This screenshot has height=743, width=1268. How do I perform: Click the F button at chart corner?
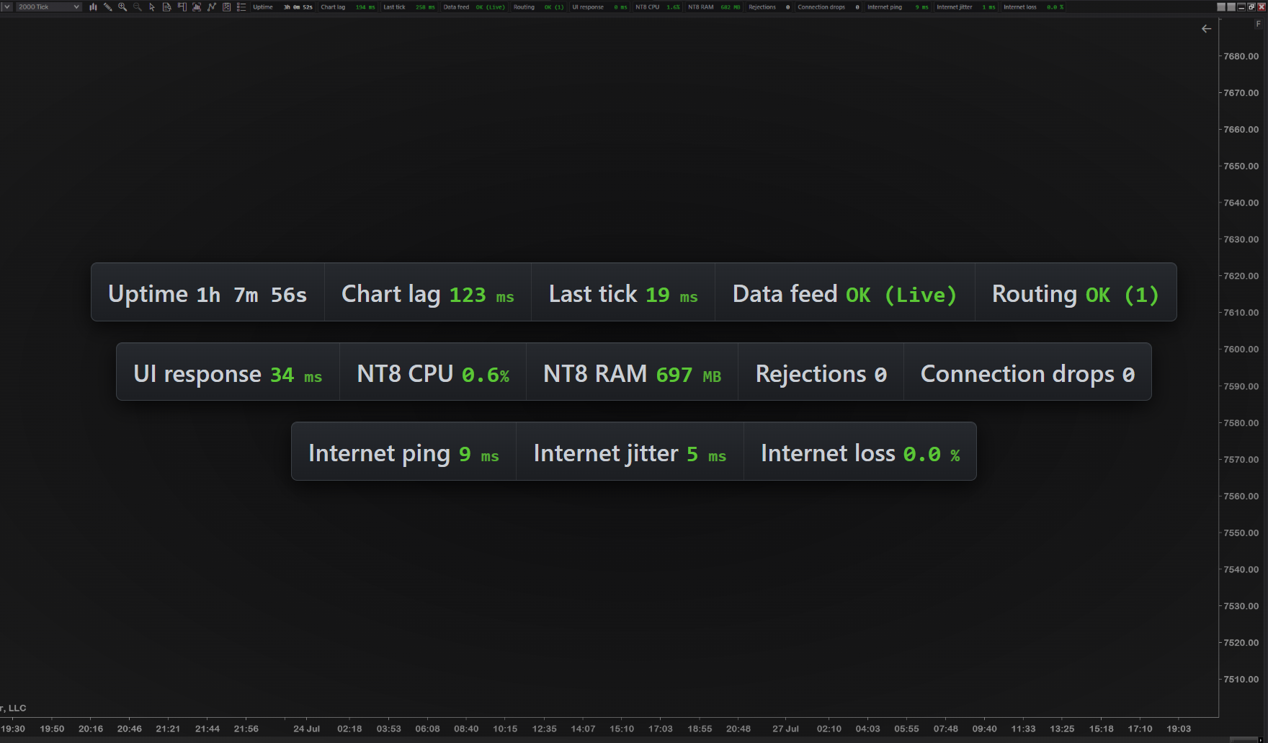coord(1259,24)
